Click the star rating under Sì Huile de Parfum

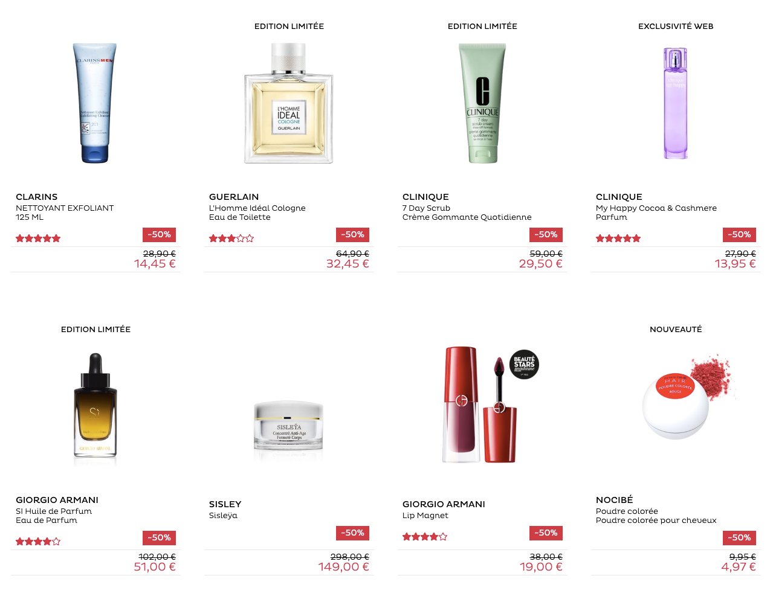[x=38, y=542]
